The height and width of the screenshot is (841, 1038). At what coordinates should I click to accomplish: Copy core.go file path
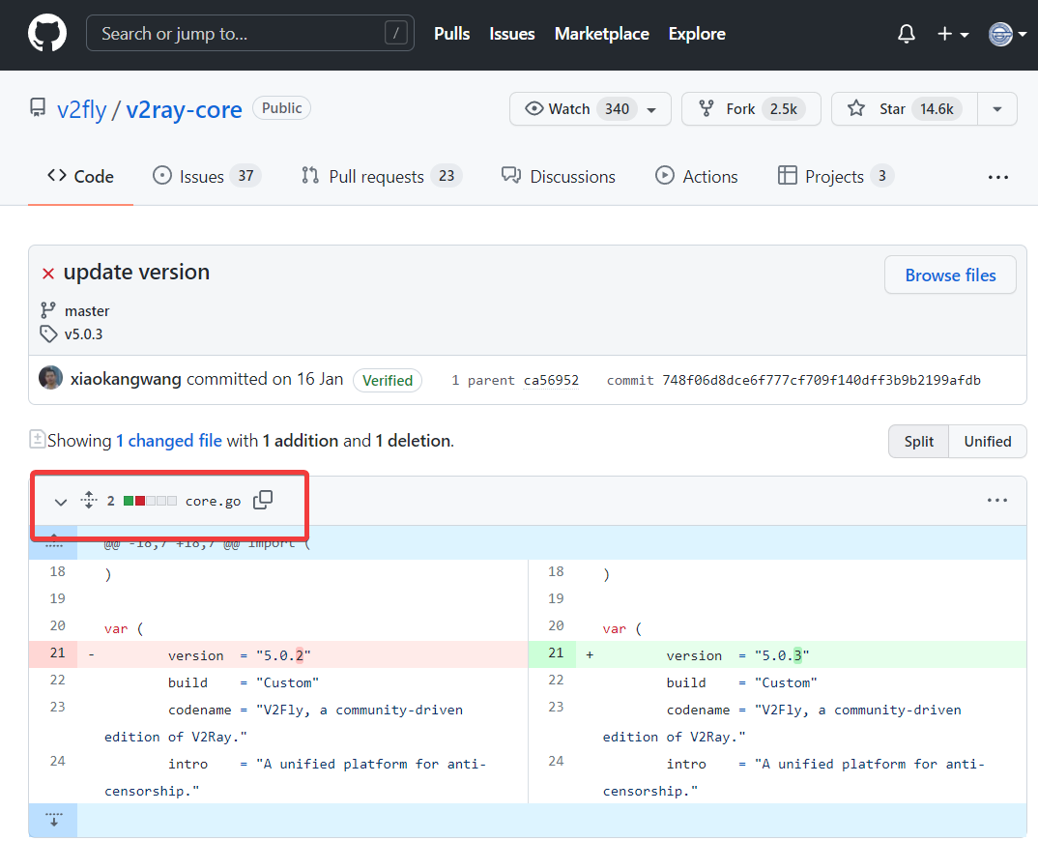point(263,500)
